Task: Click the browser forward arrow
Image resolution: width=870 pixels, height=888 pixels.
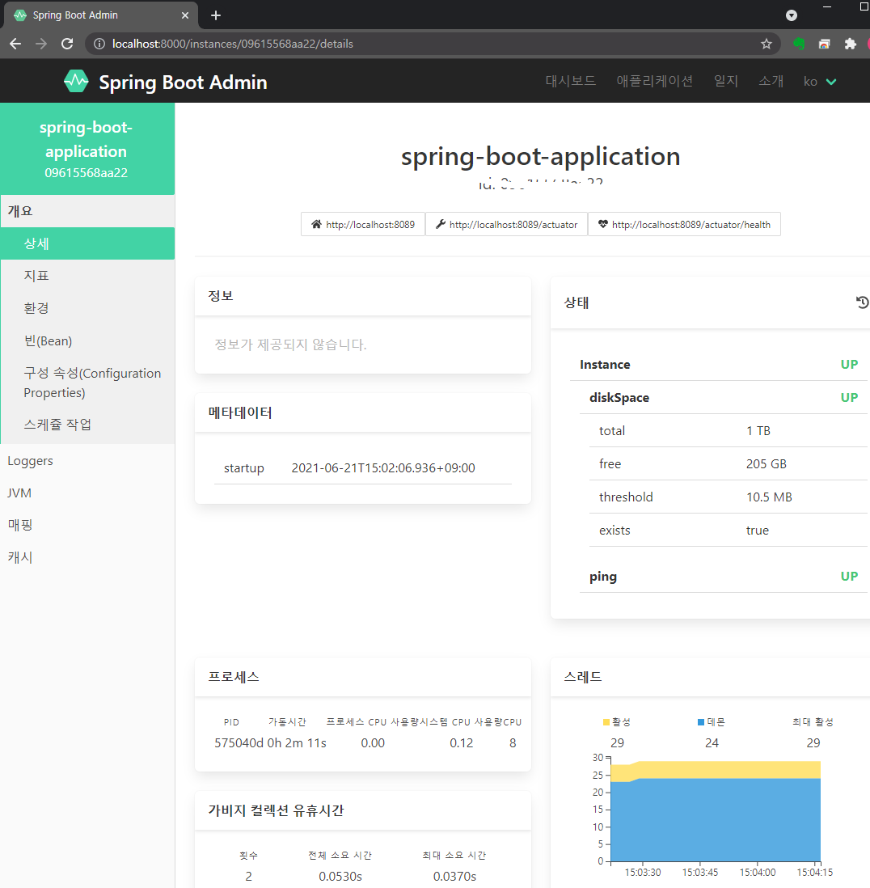Action: [40, 44]
